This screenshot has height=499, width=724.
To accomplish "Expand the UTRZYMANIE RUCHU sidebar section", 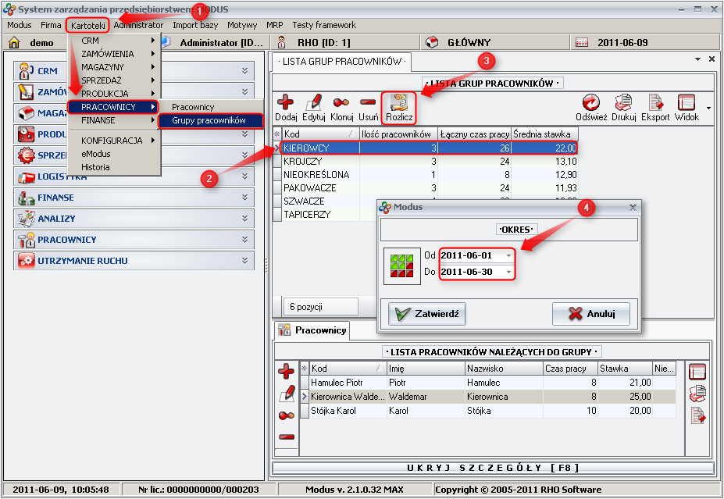I will (x=244, y=261).
